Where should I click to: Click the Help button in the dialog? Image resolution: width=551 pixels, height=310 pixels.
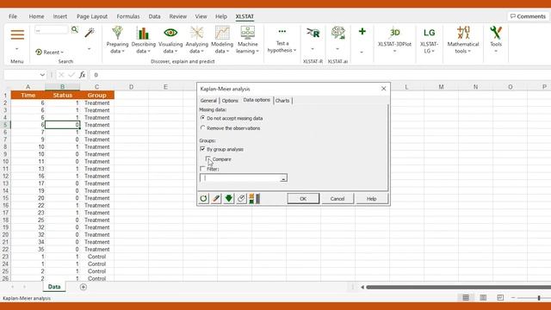click(x=371, y=199)
